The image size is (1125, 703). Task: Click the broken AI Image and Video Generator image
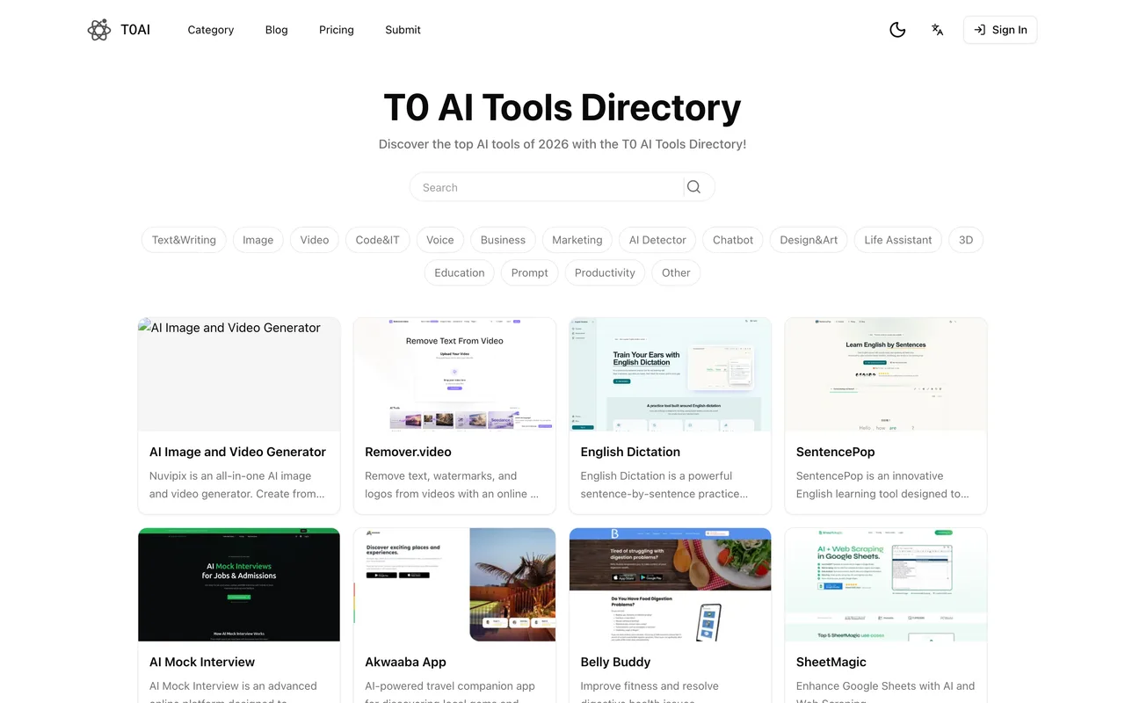point(239,374)
